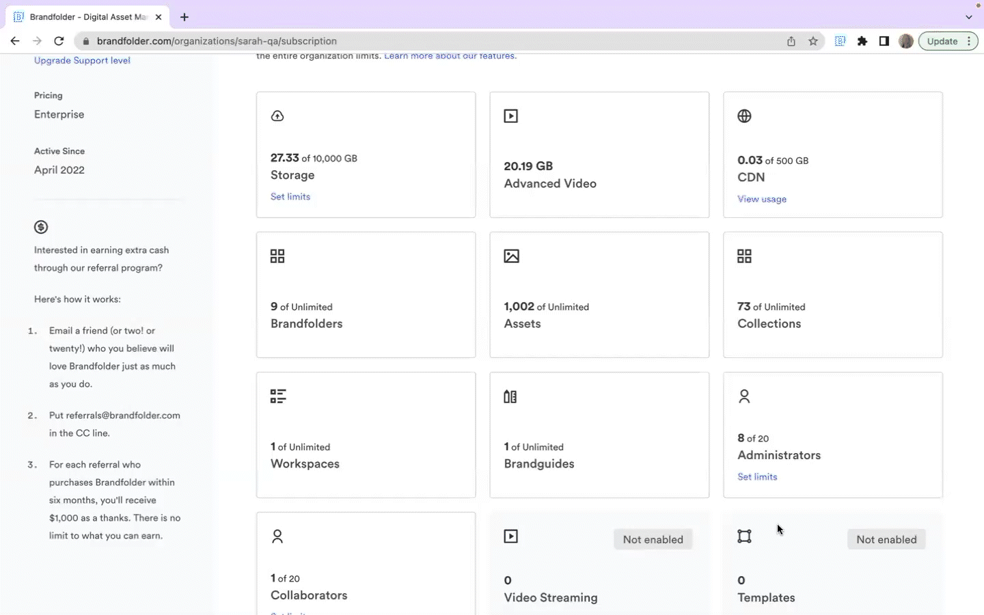Click View usage under CDN
This screenshot has width=984, height=615.
pos(762,199)
